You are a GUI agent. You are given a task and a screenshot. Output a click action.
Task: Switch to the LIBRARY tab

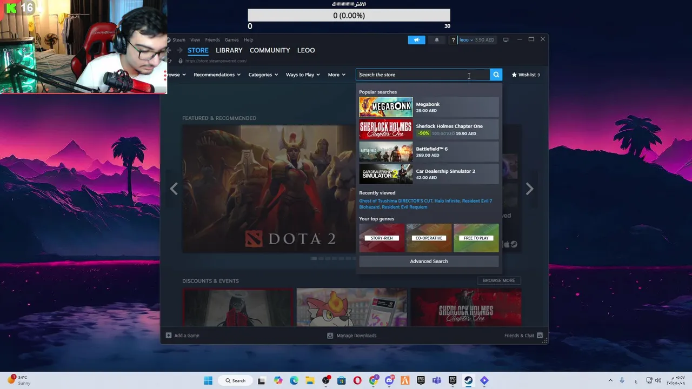[x=229, y=50]
